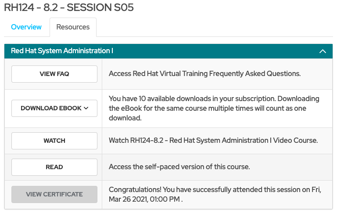
Task: Open the course with the READ button
Action: coord(54,167)
